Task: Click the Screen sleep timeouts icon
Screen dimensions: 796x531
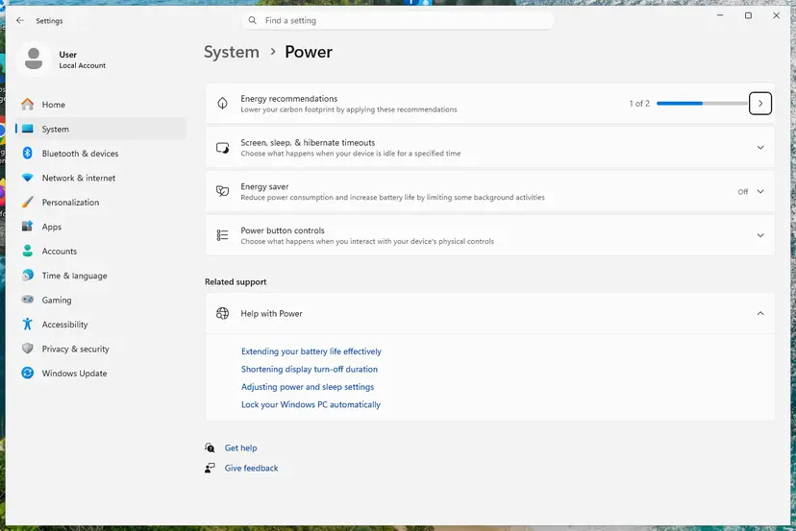Action: coord(222,148)
